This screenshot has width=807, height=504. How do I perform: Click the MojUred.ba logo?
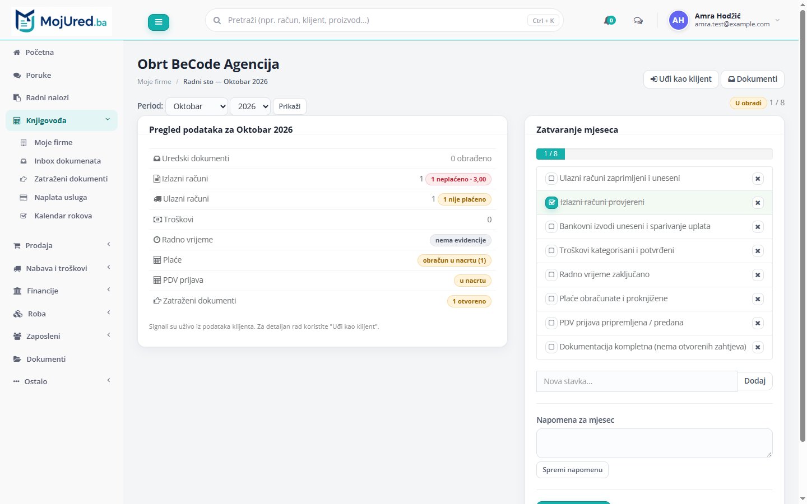[61, 21]
